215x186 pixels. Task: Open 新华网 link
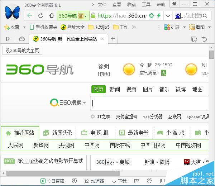coord(41,145)
